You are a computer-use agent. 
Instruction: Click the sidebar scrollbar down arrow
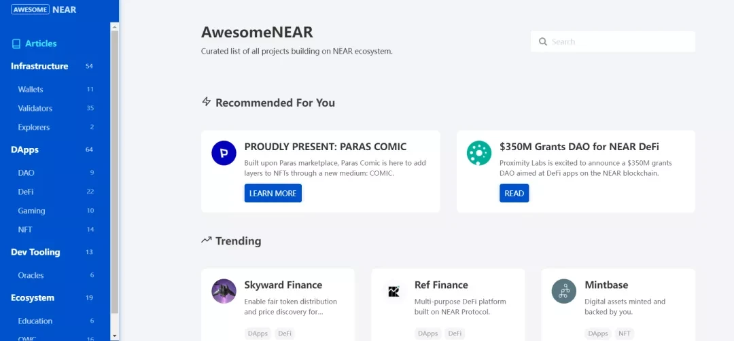(x=115, y=336)
